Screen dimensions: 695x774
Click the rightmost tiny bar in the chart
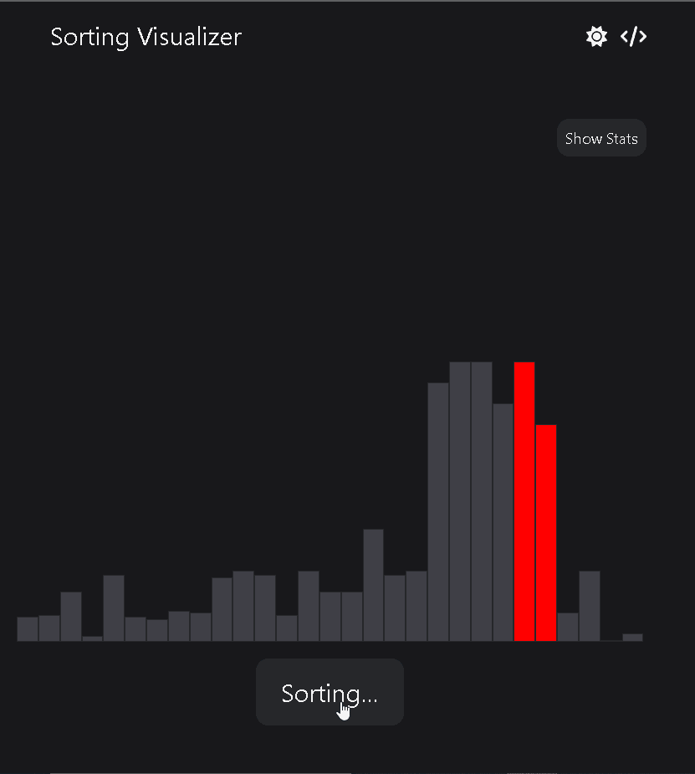tap(633, 638)
